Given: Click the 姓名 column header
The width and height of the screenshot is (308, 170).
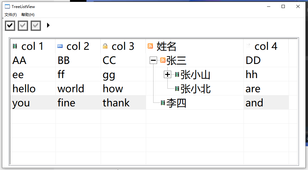Looking at the screenshot, I should point(195,46).
